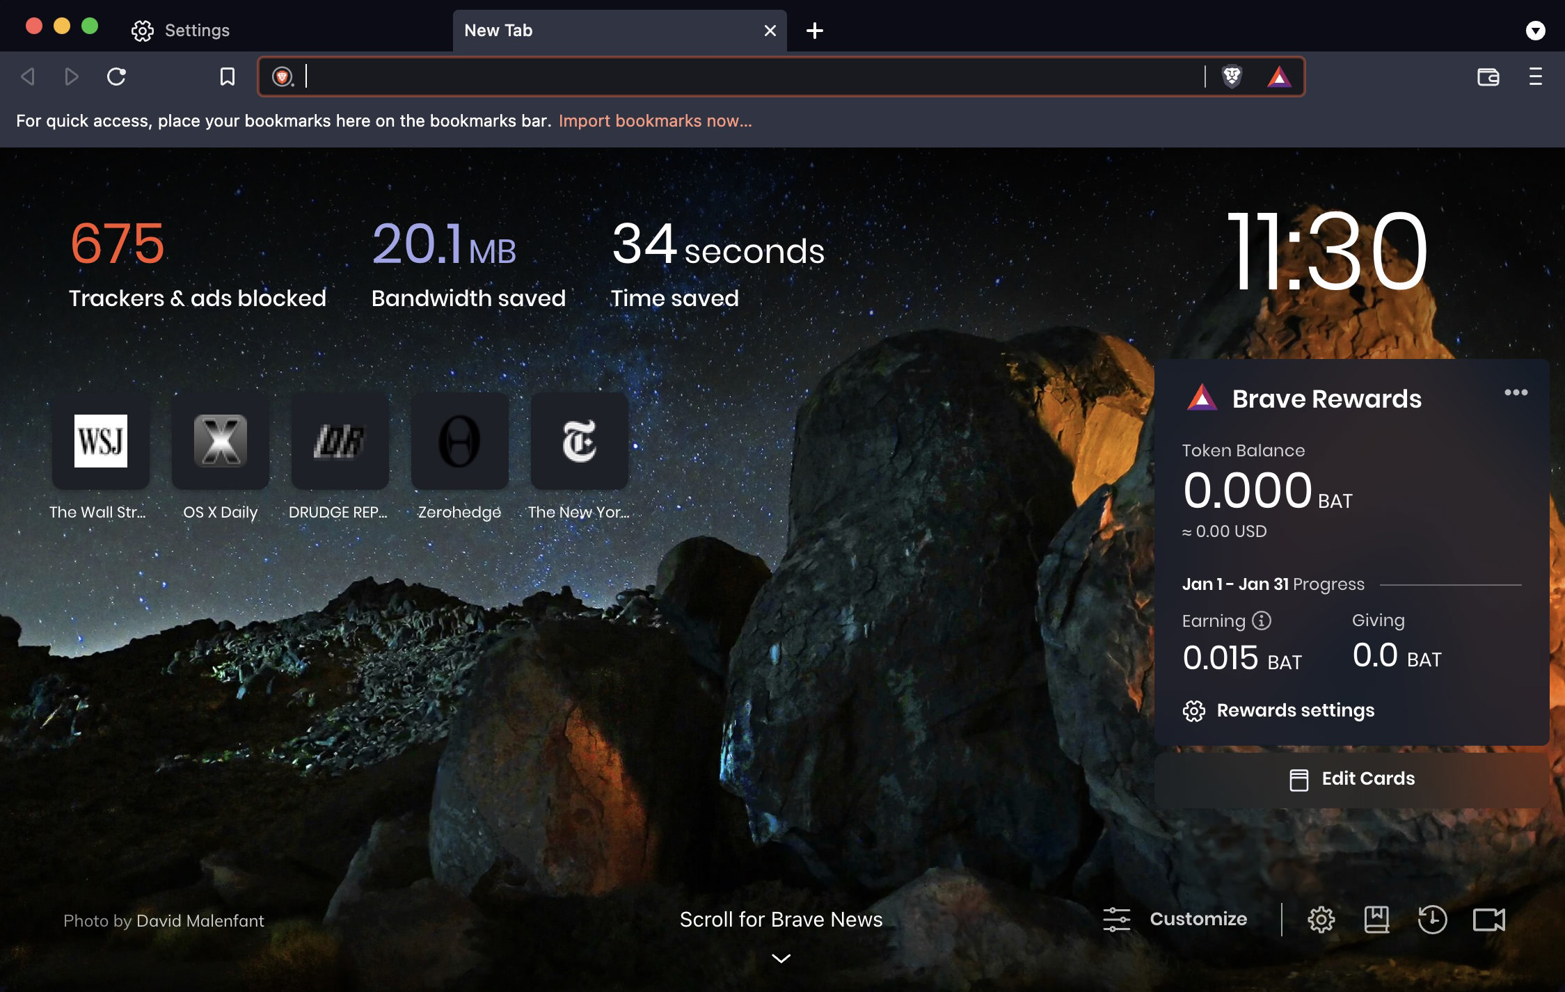Open a new tab with plus button
The width and height of the screenshot is (1565, 992).
click(814, 31)
